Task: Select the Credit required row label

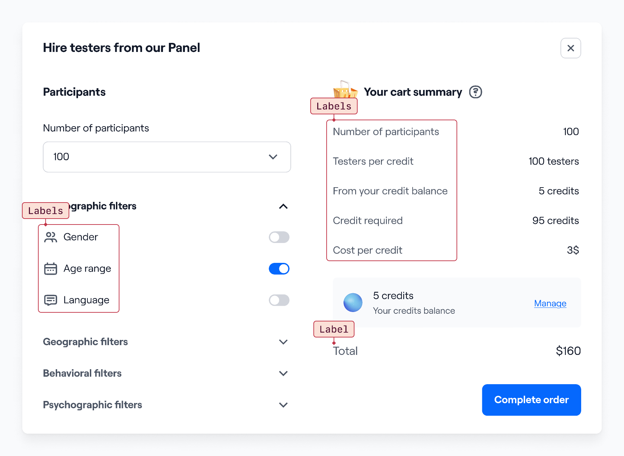Action: point(368,221)
